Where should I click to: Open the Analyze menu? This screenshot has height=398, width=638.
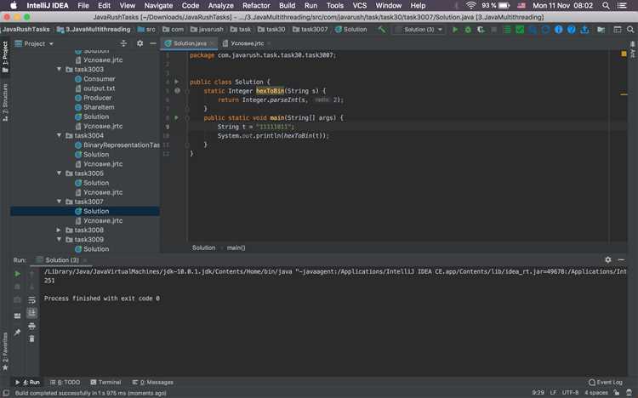coord(220,6)
